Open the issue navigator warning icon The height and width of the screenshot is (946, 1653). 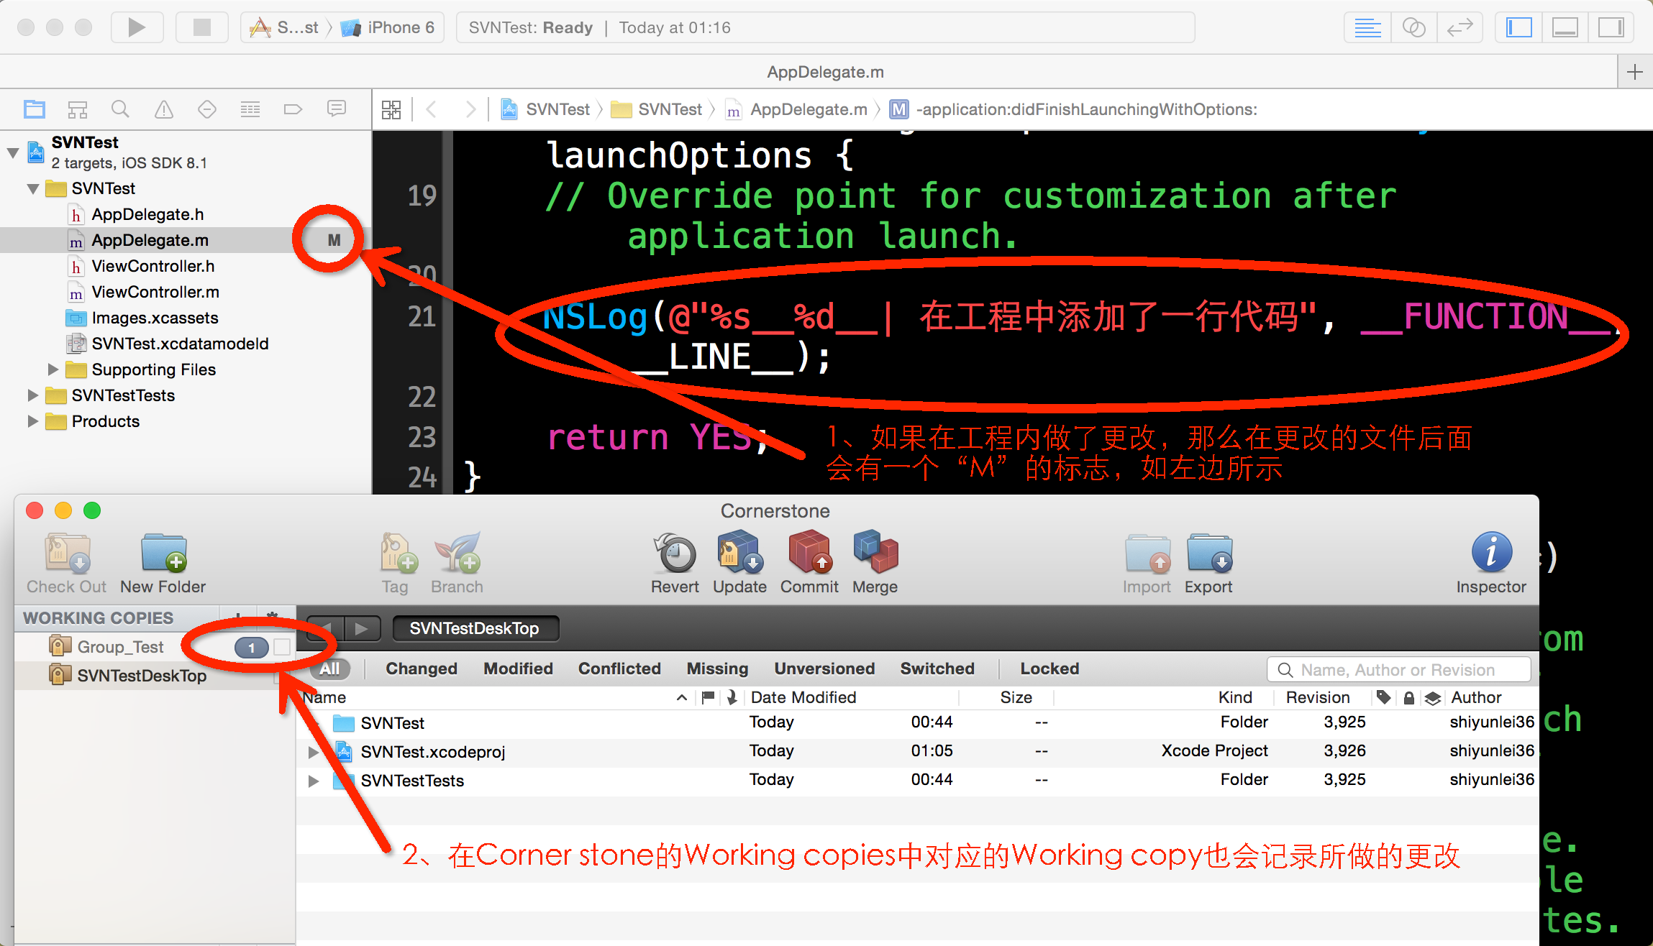point(164,109)
